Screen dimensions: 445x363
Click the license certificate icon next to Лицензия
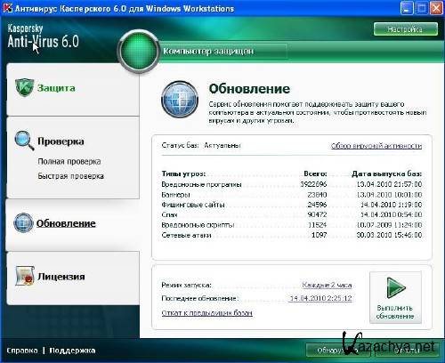tap(25, 276)
